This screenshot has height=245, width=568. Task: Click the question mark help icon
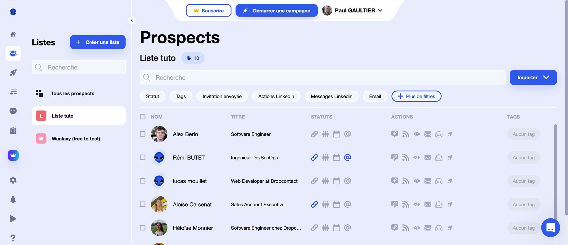tap(13, 238)
